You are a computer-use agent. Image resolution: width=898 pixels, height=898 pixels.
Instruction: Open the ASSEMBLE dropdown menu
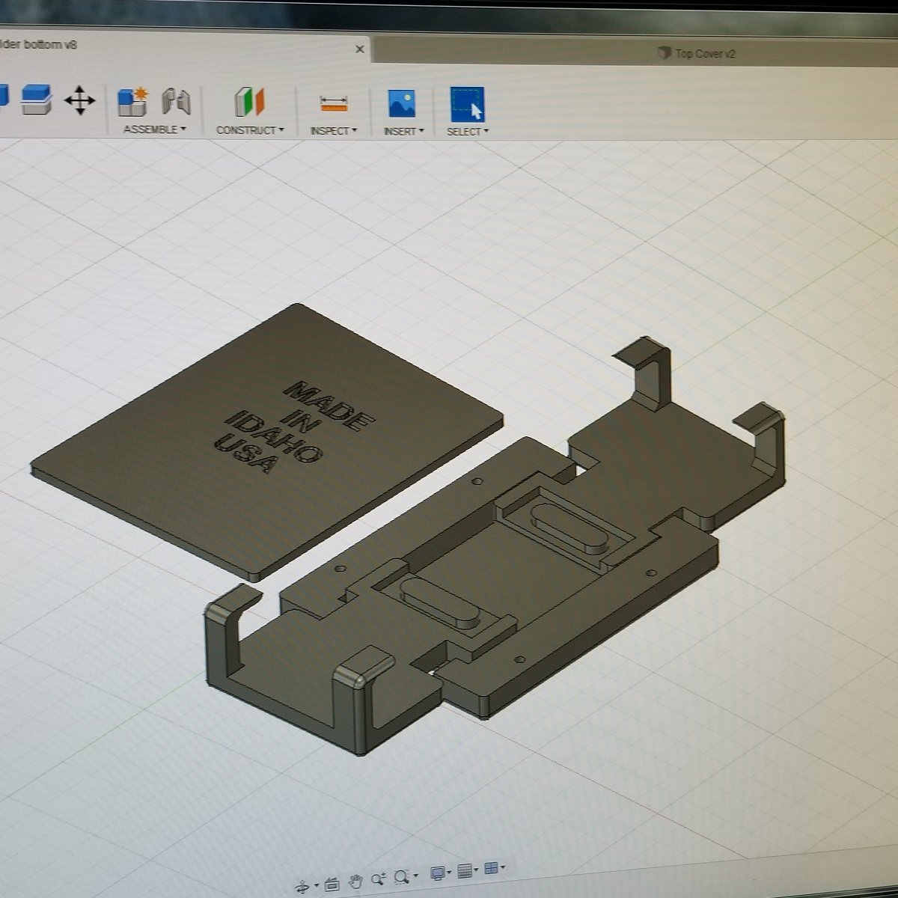tap(154, 129)
